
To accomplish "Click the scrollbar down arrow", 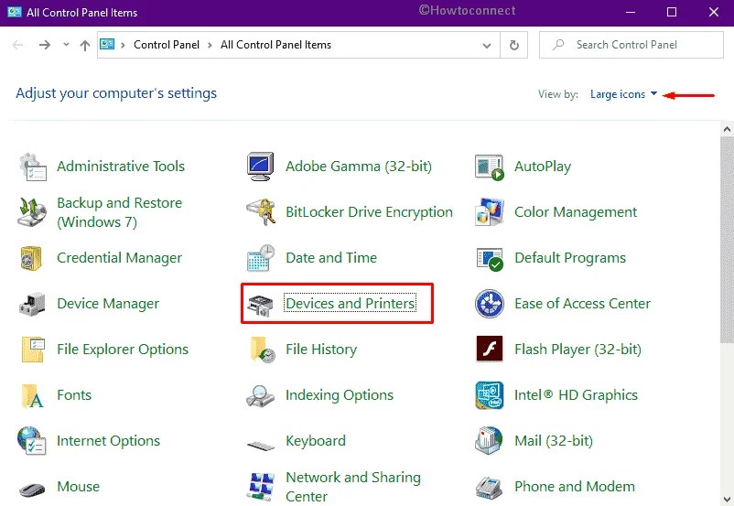I will [727, 499].
